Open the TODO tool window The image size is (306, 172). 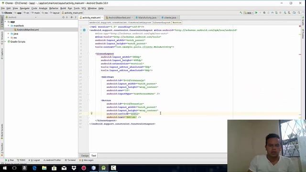[x=21, y=160]
